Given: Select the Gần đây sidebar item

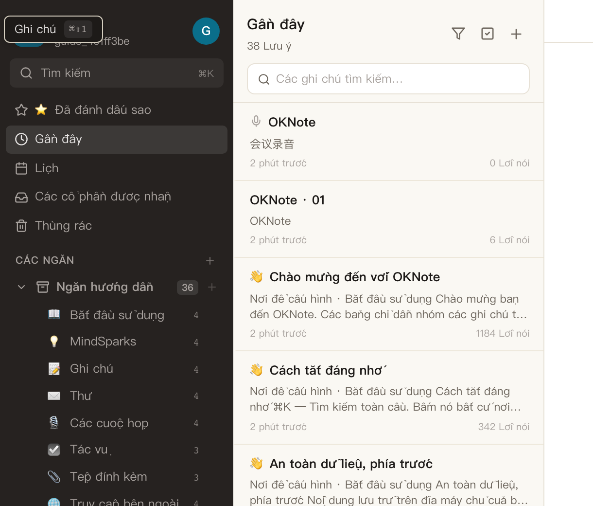Looking at the screenshot, I should coord(117,140).
